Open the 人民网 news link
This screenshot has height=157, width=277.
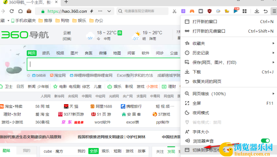[46, 96]
